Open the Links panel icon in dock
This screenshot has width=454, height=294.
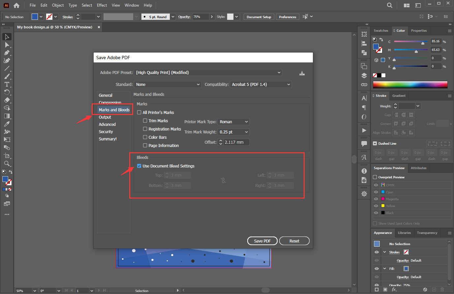coord(364,85)
